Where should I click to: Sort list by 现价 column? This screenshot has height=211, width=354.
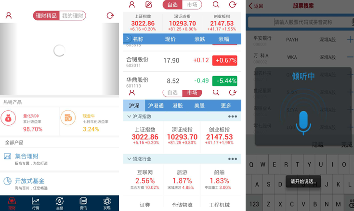tap(170, 39)
